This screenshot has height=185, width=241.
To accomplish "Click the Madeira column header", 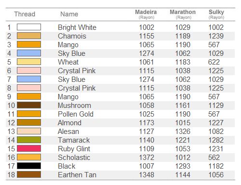I will pos(146,14).
